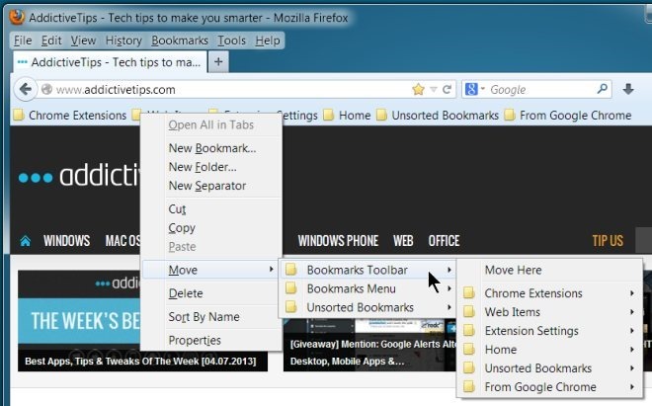Click the magnifying glass search icon
The height and width of the screenshot is (406, 652).
pyautogui.click(x=602, y=89)
